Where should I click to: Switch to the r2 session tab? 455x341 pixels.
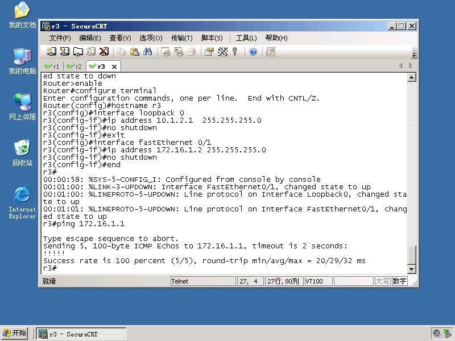(75, 66)
